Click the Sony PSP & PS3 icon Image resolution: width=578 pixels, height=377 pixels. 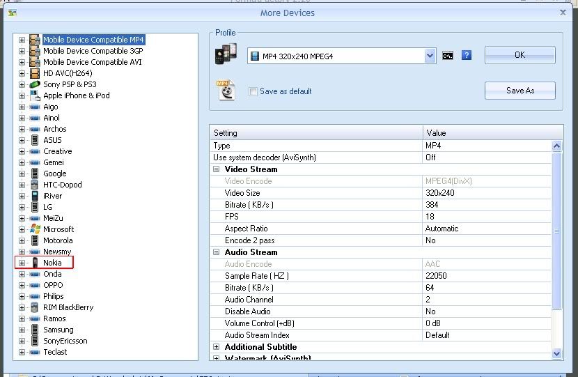pyautogui.click(x=35, y=84)
